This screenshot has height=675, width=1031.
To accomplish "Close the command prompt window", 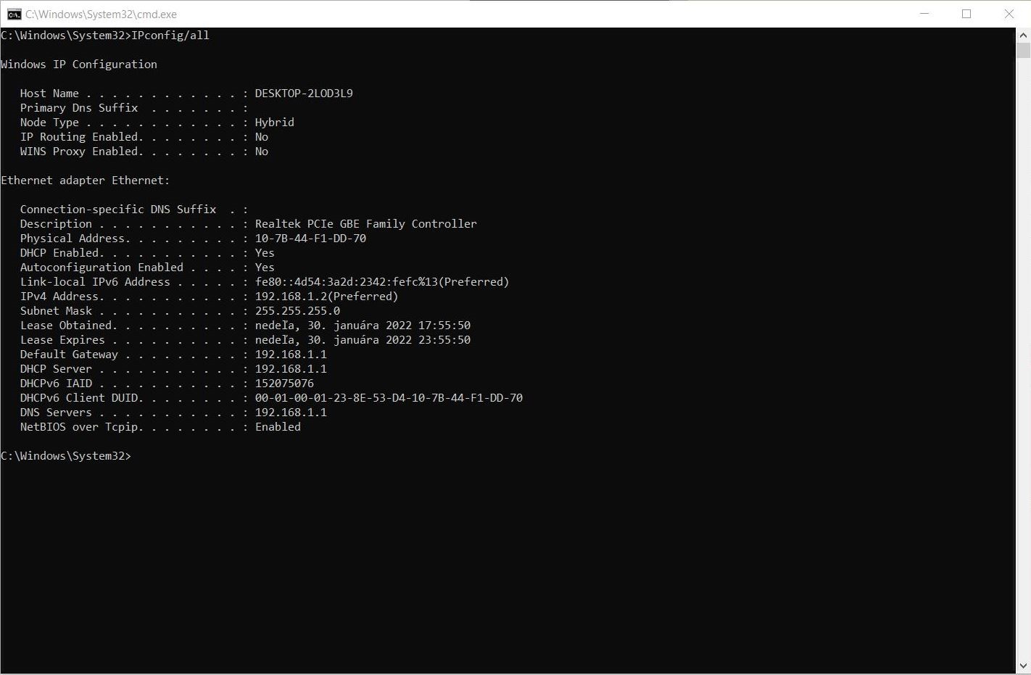I will [1009, 14].
